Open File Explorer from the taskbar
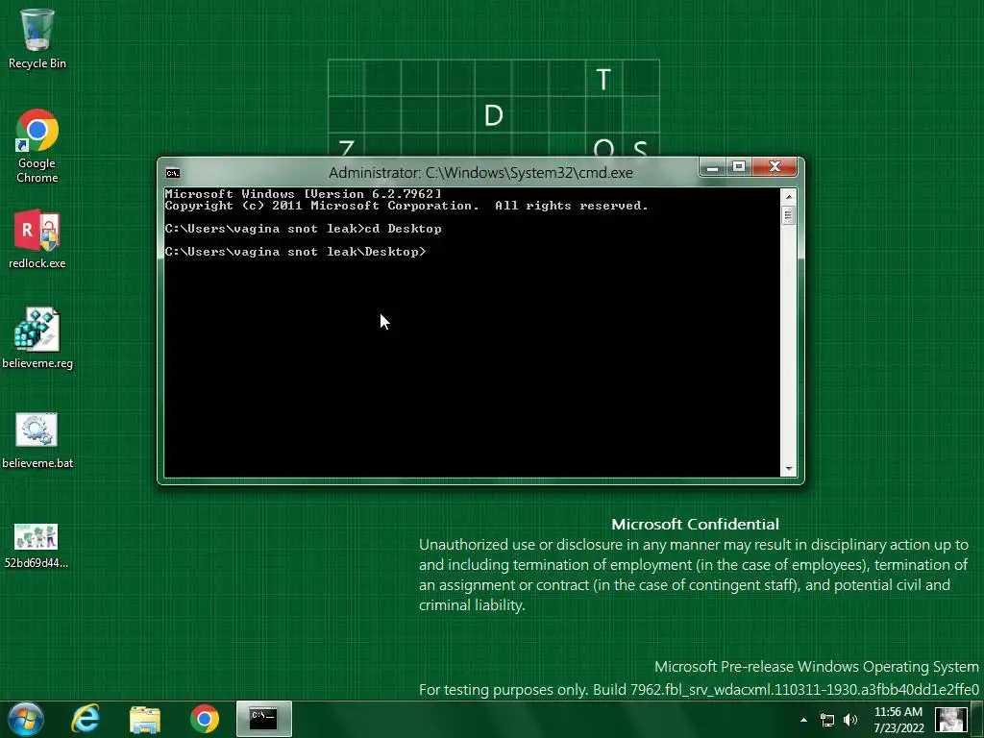984x738 pixels. 145,719
